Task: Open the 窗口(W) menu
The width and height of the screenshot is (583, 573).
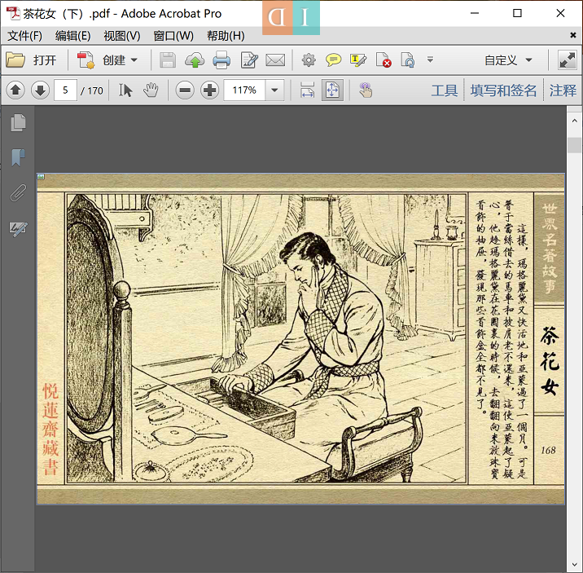Action: click(173, 36)
